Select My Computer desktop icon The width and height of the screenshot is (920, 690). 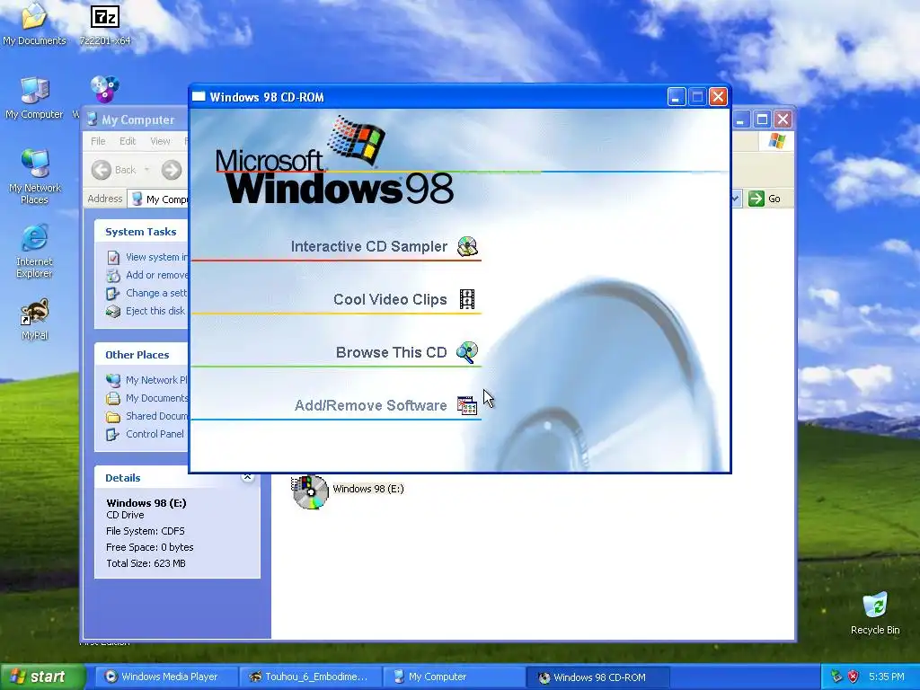34,98
